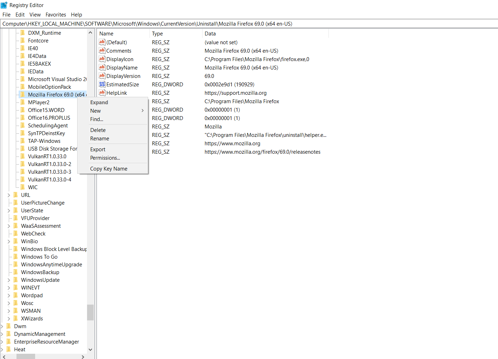Choose Expand from the context menu
This screenshot has height=359, width=498.
[x=113, y=102]
